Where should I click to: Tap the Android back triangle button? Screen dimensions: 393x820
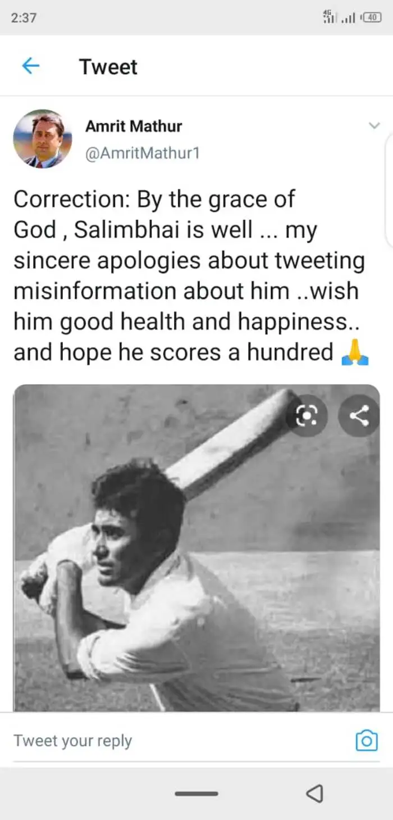[314, 794]
